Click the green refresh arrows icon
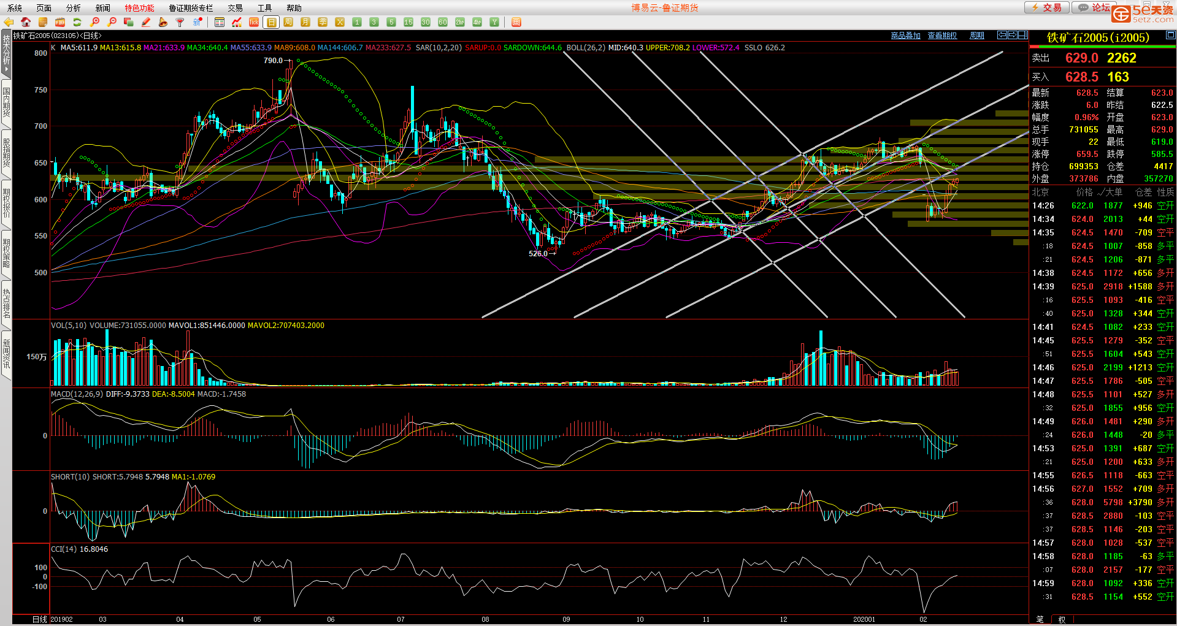Screen dimensions: 1177x626 tap(77, 22)
